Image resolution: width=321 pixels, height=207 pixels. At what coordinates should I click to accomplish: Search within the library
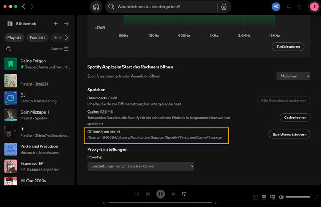point(8,49)
